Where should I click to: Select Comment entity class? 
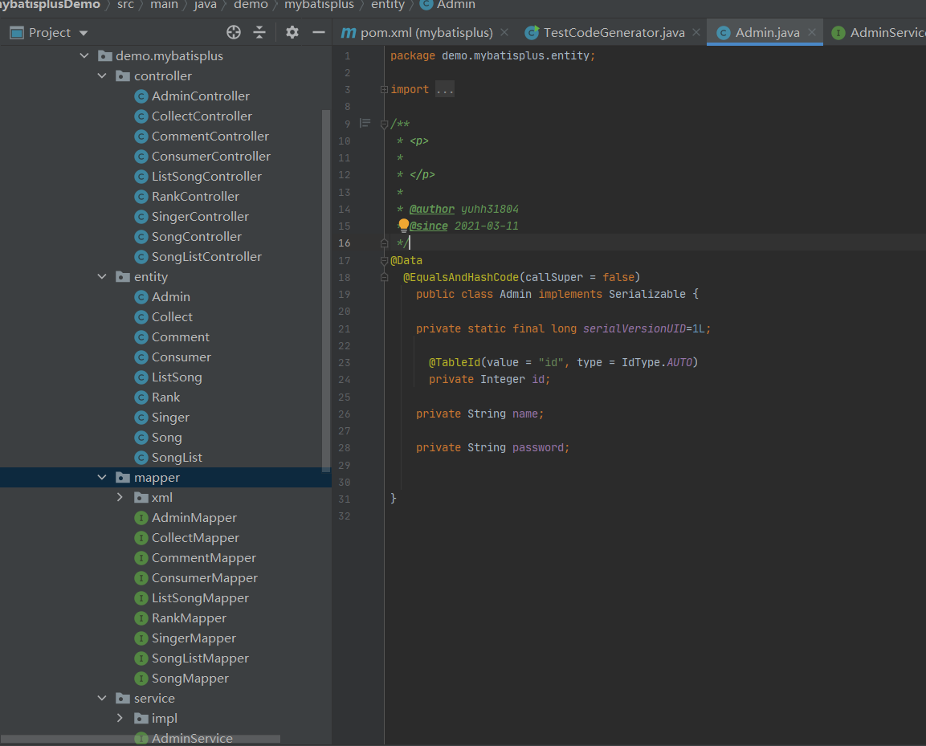[x=180, y=336]
